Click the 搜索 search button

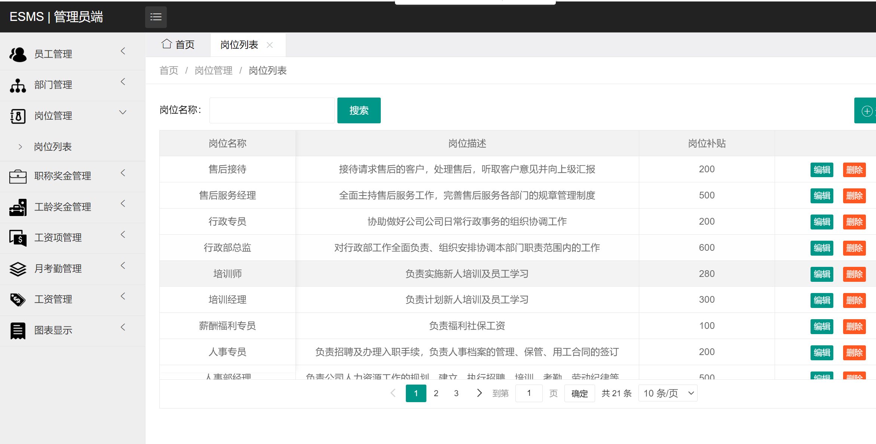pyautogui.click(x=359, y=110)
